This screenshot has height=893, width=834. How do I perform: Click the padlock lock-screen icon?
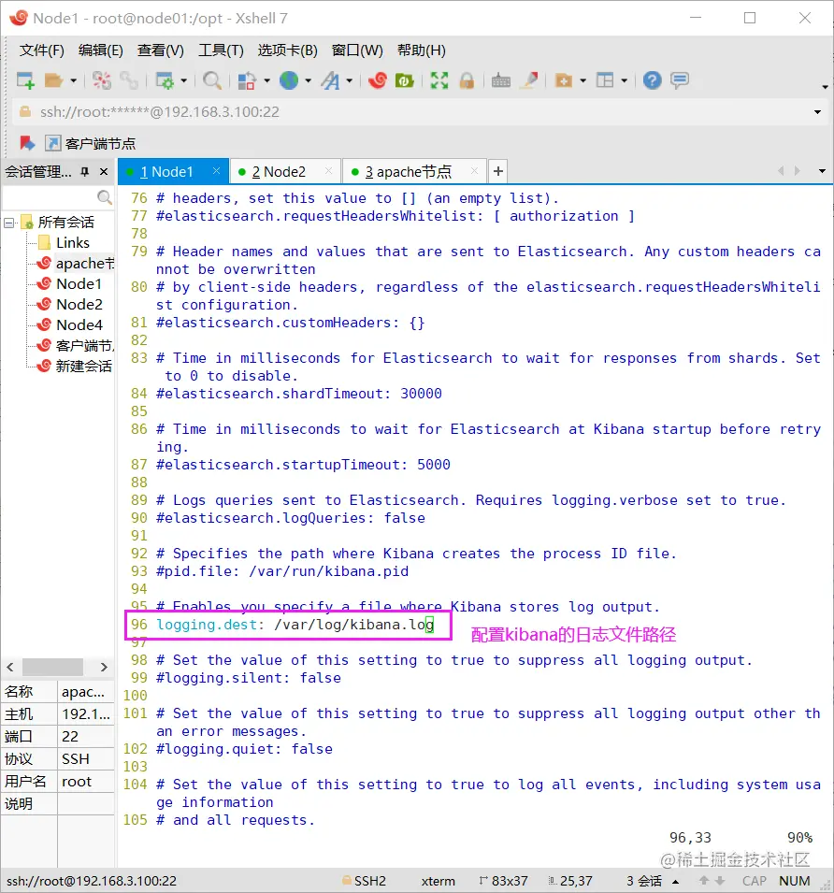[x=467, y=80]
